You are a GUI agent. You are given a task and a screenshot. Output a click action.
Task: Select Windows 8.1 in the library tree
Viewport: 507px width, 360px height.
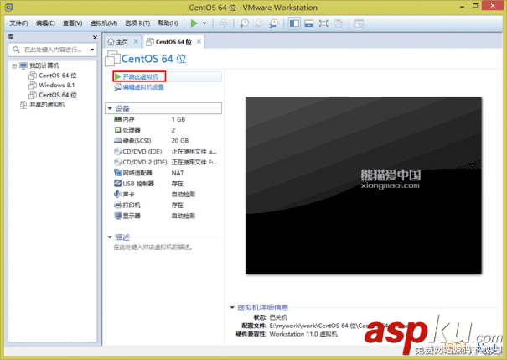tap(57, 85)
